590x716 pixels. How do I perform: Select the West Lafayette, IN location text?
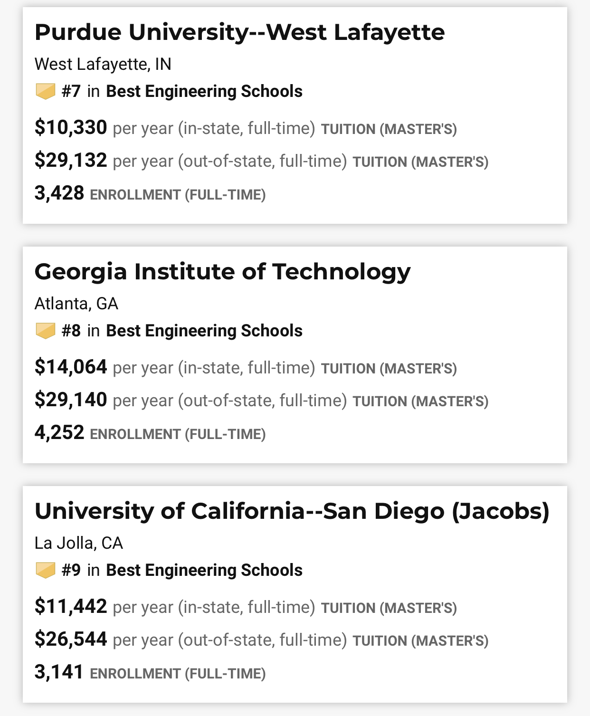tap(103, 64)
